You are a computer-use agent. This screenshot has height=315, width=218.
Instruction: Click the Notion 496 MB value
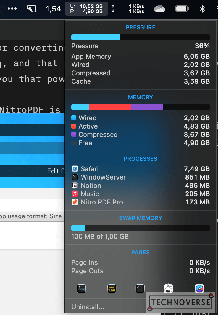pyautogui.click(x=197, y=185)
